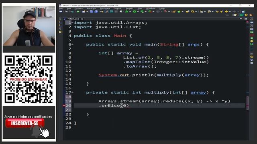Viewport: 257px width, 144px height.
Task: Switch to the Java perspective icon
Action: pyautogui.click(x=241, y=15)
